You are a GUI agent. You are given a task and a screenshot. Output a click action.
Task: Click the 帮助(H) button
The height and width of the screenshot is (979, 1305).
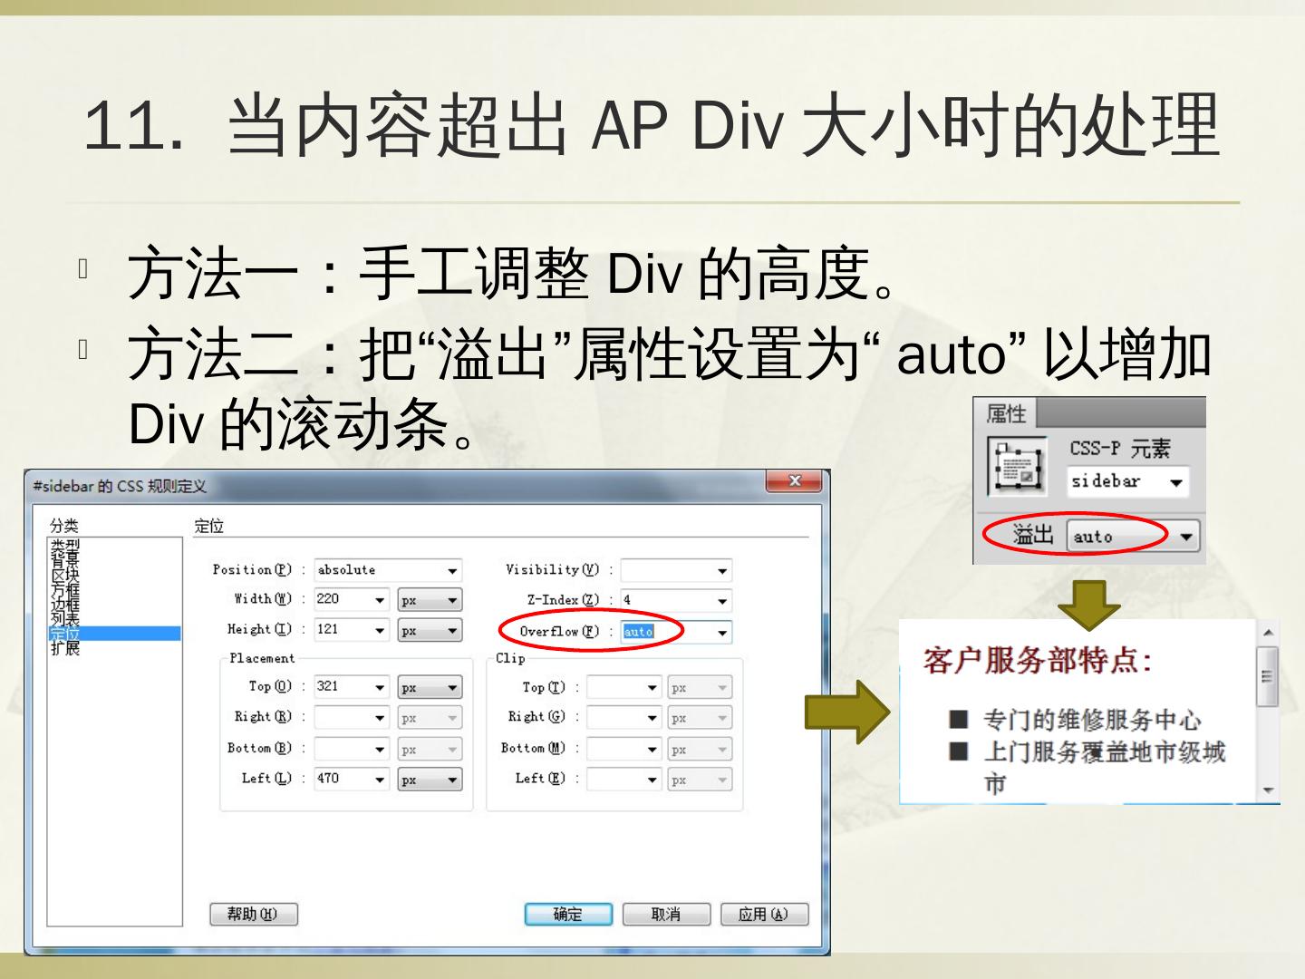point(253,915)
